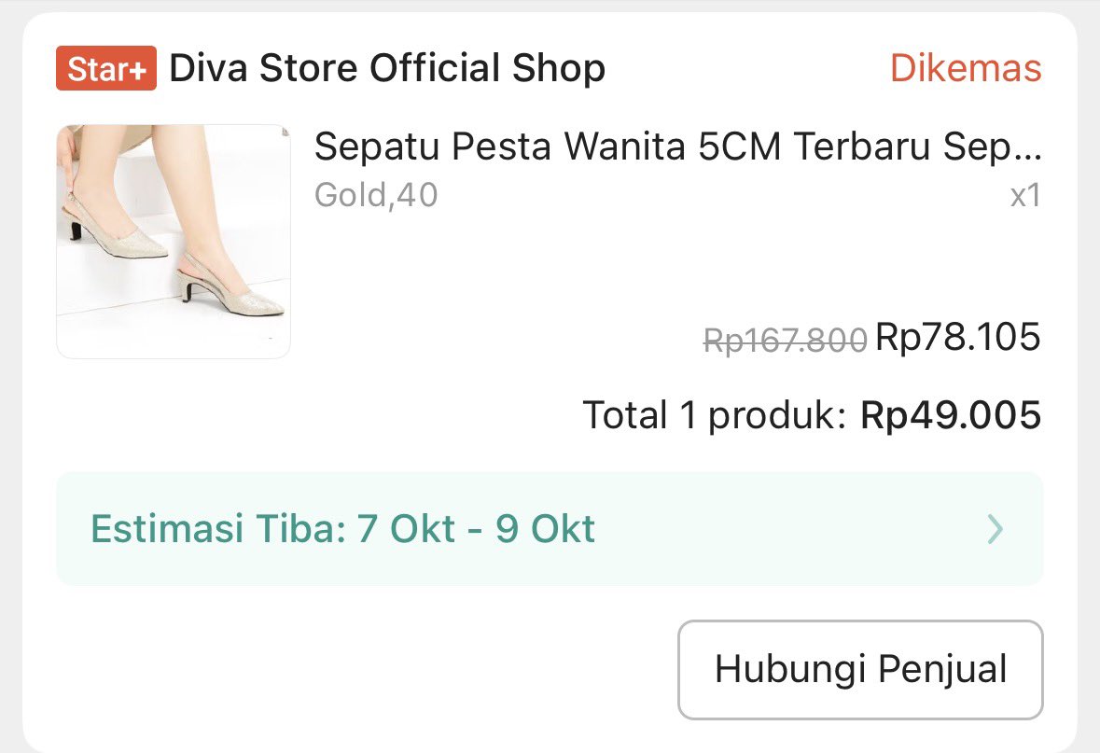Viewport: 1100px width, 753px height.
Task: Click the x1 quantity indicator
Action: [1025, 195]
